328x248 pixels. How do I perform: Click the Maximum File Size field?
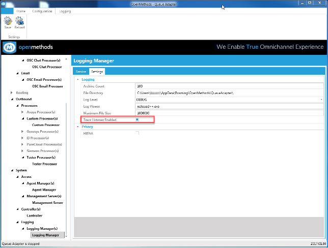click(229, 113)
